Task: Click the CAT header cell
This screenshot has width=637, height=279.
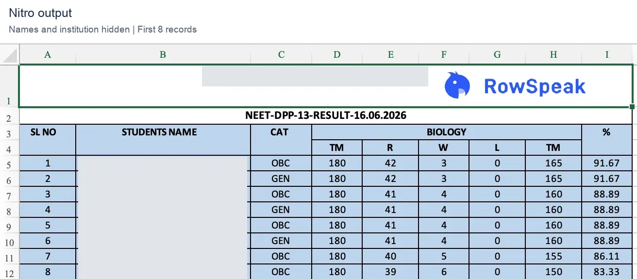Action: point(281,140)
